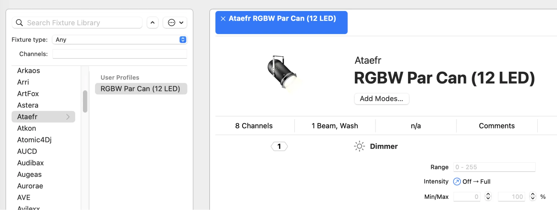Click the Channels filter input field
This screenshot has height=210, width=557.
(120, 54)
